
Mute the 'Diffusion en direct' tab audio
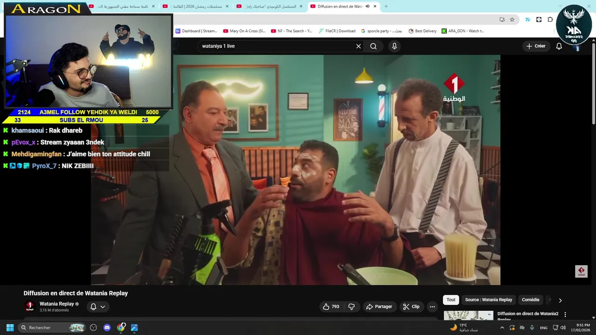click(367, 7)
